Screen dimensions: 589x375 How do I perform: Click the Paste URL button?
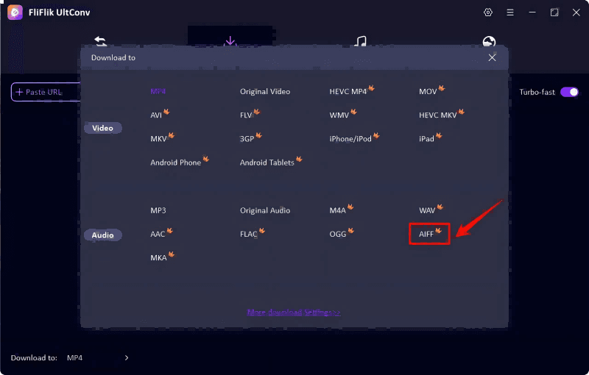click(x=44, y=92)
